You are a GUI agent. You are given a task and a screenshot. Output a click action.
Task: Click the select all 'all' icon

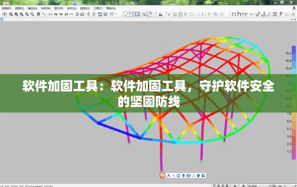pyautogui.click(x=161, y=14)
